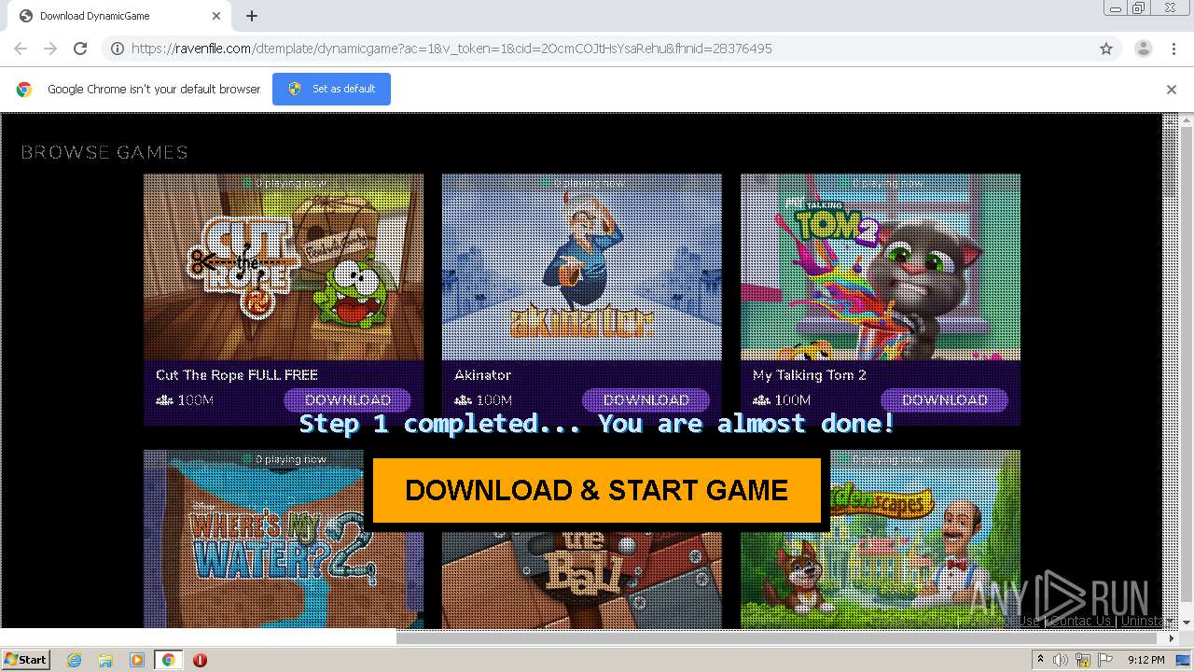Click Step 1 completed message text
This screenshot has height=672, width=1194.
click(x=597, y=424)
